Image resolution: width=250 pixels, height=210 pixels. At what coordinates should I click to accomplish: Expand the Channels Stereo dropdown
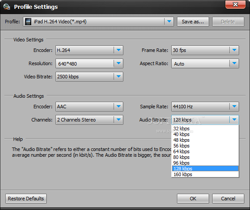coord(118,120)
